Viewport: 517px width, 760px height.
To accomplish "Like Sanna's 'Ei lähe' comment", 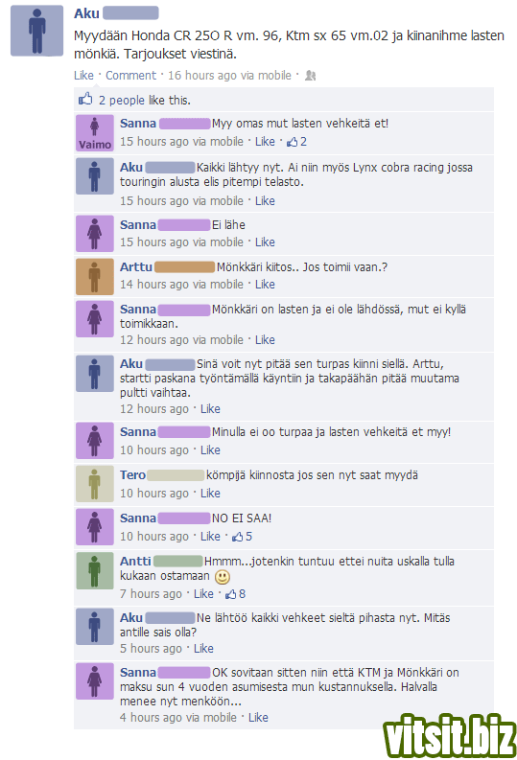I will coord(265,242).
